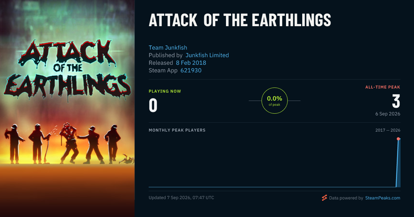Click the Playing Now count

(x=153, y=105)
